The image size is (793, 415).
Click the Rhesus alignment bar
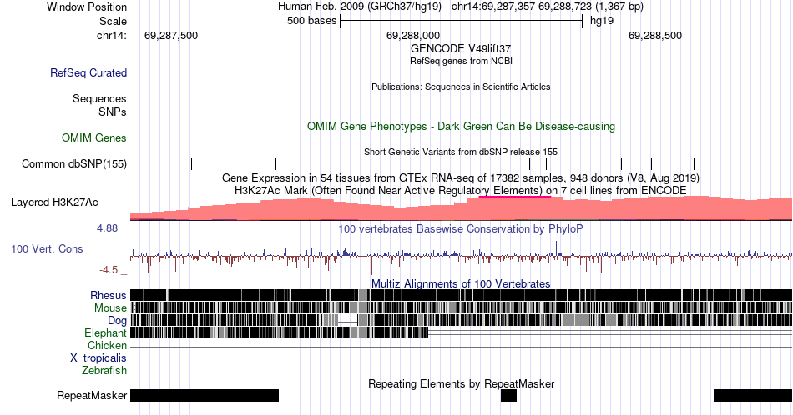tap(461, 295)
